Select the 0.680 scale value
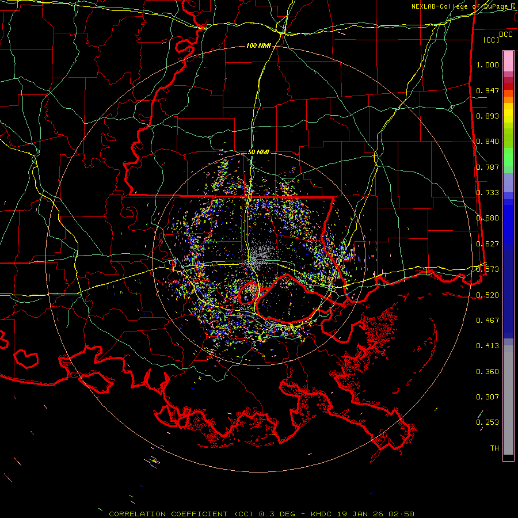 coord(487,218)
